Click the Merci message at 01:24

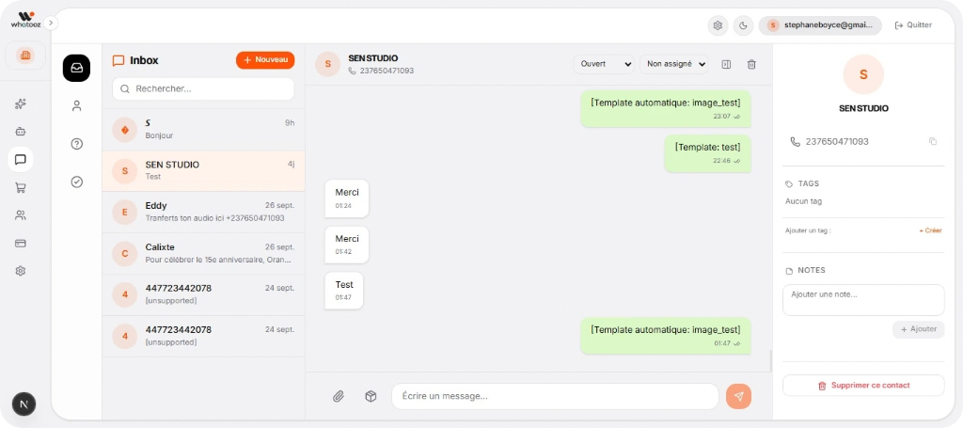tap(347, 198)
